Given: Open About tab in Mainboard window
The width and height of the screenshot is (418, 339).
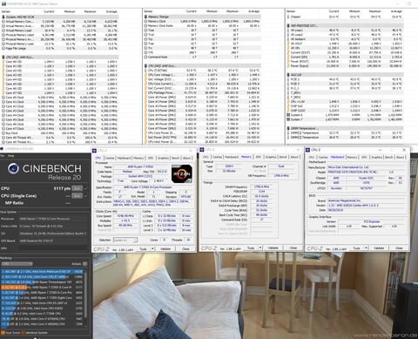Looking at the screenshot, I should click(400, 157).
